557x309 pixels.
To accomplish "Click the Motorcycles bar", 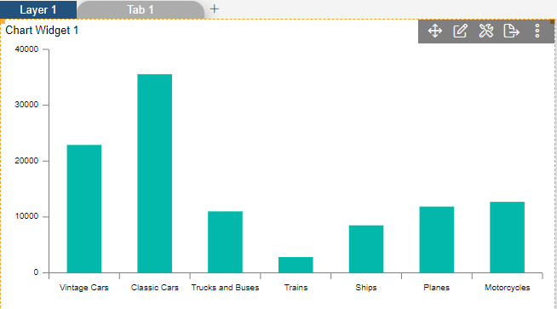I will pos(508,237).
